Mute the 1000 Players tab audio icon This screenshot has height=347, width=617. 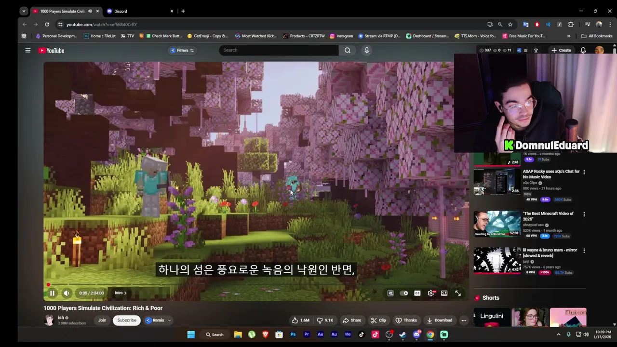tap(90, 11)
